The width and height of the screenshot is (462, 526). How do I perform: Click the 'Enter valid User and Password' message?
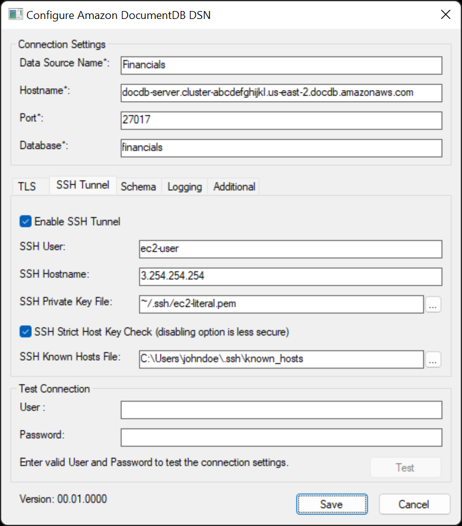tap(154, 462)
